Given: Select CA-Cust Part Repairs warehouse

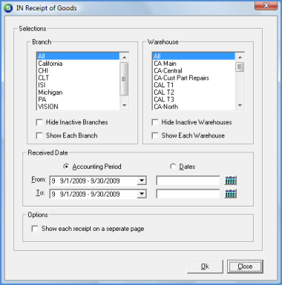Looking at the screenshot, I should [194, 78].
